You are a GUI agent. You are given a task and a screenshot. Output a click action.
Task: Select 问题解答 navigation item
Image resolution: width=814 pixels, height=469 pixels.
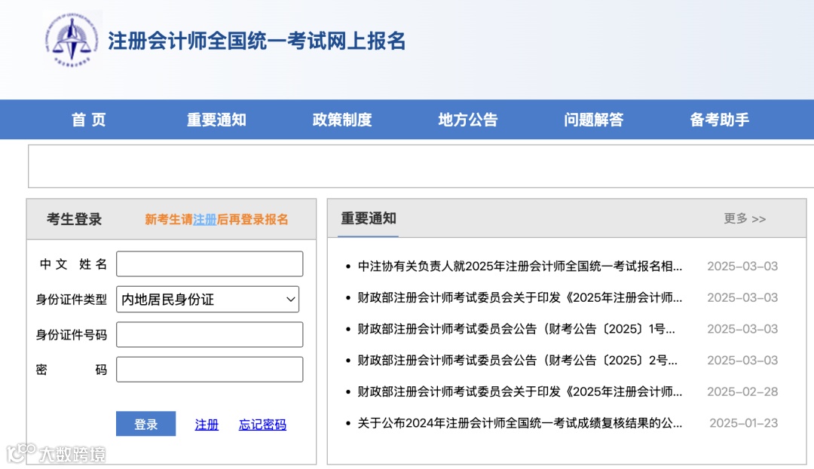pos(593,120)
